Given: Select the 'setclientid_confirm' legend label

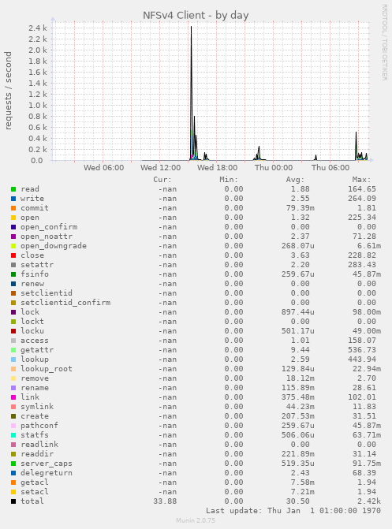Looking at the screenshot, I should (x=65, y=303).
